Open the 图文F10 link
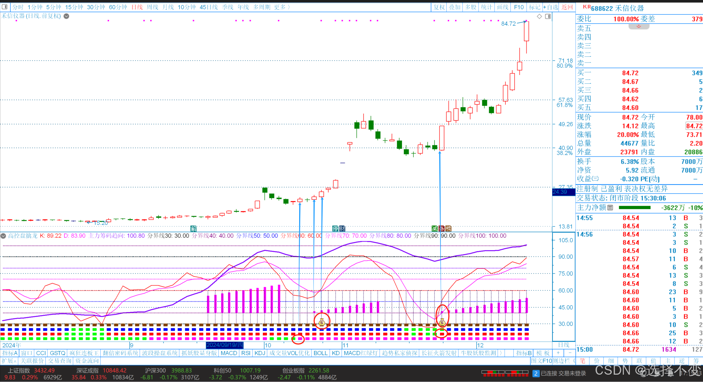The image size is (703, 382). [x=542, y=361]
